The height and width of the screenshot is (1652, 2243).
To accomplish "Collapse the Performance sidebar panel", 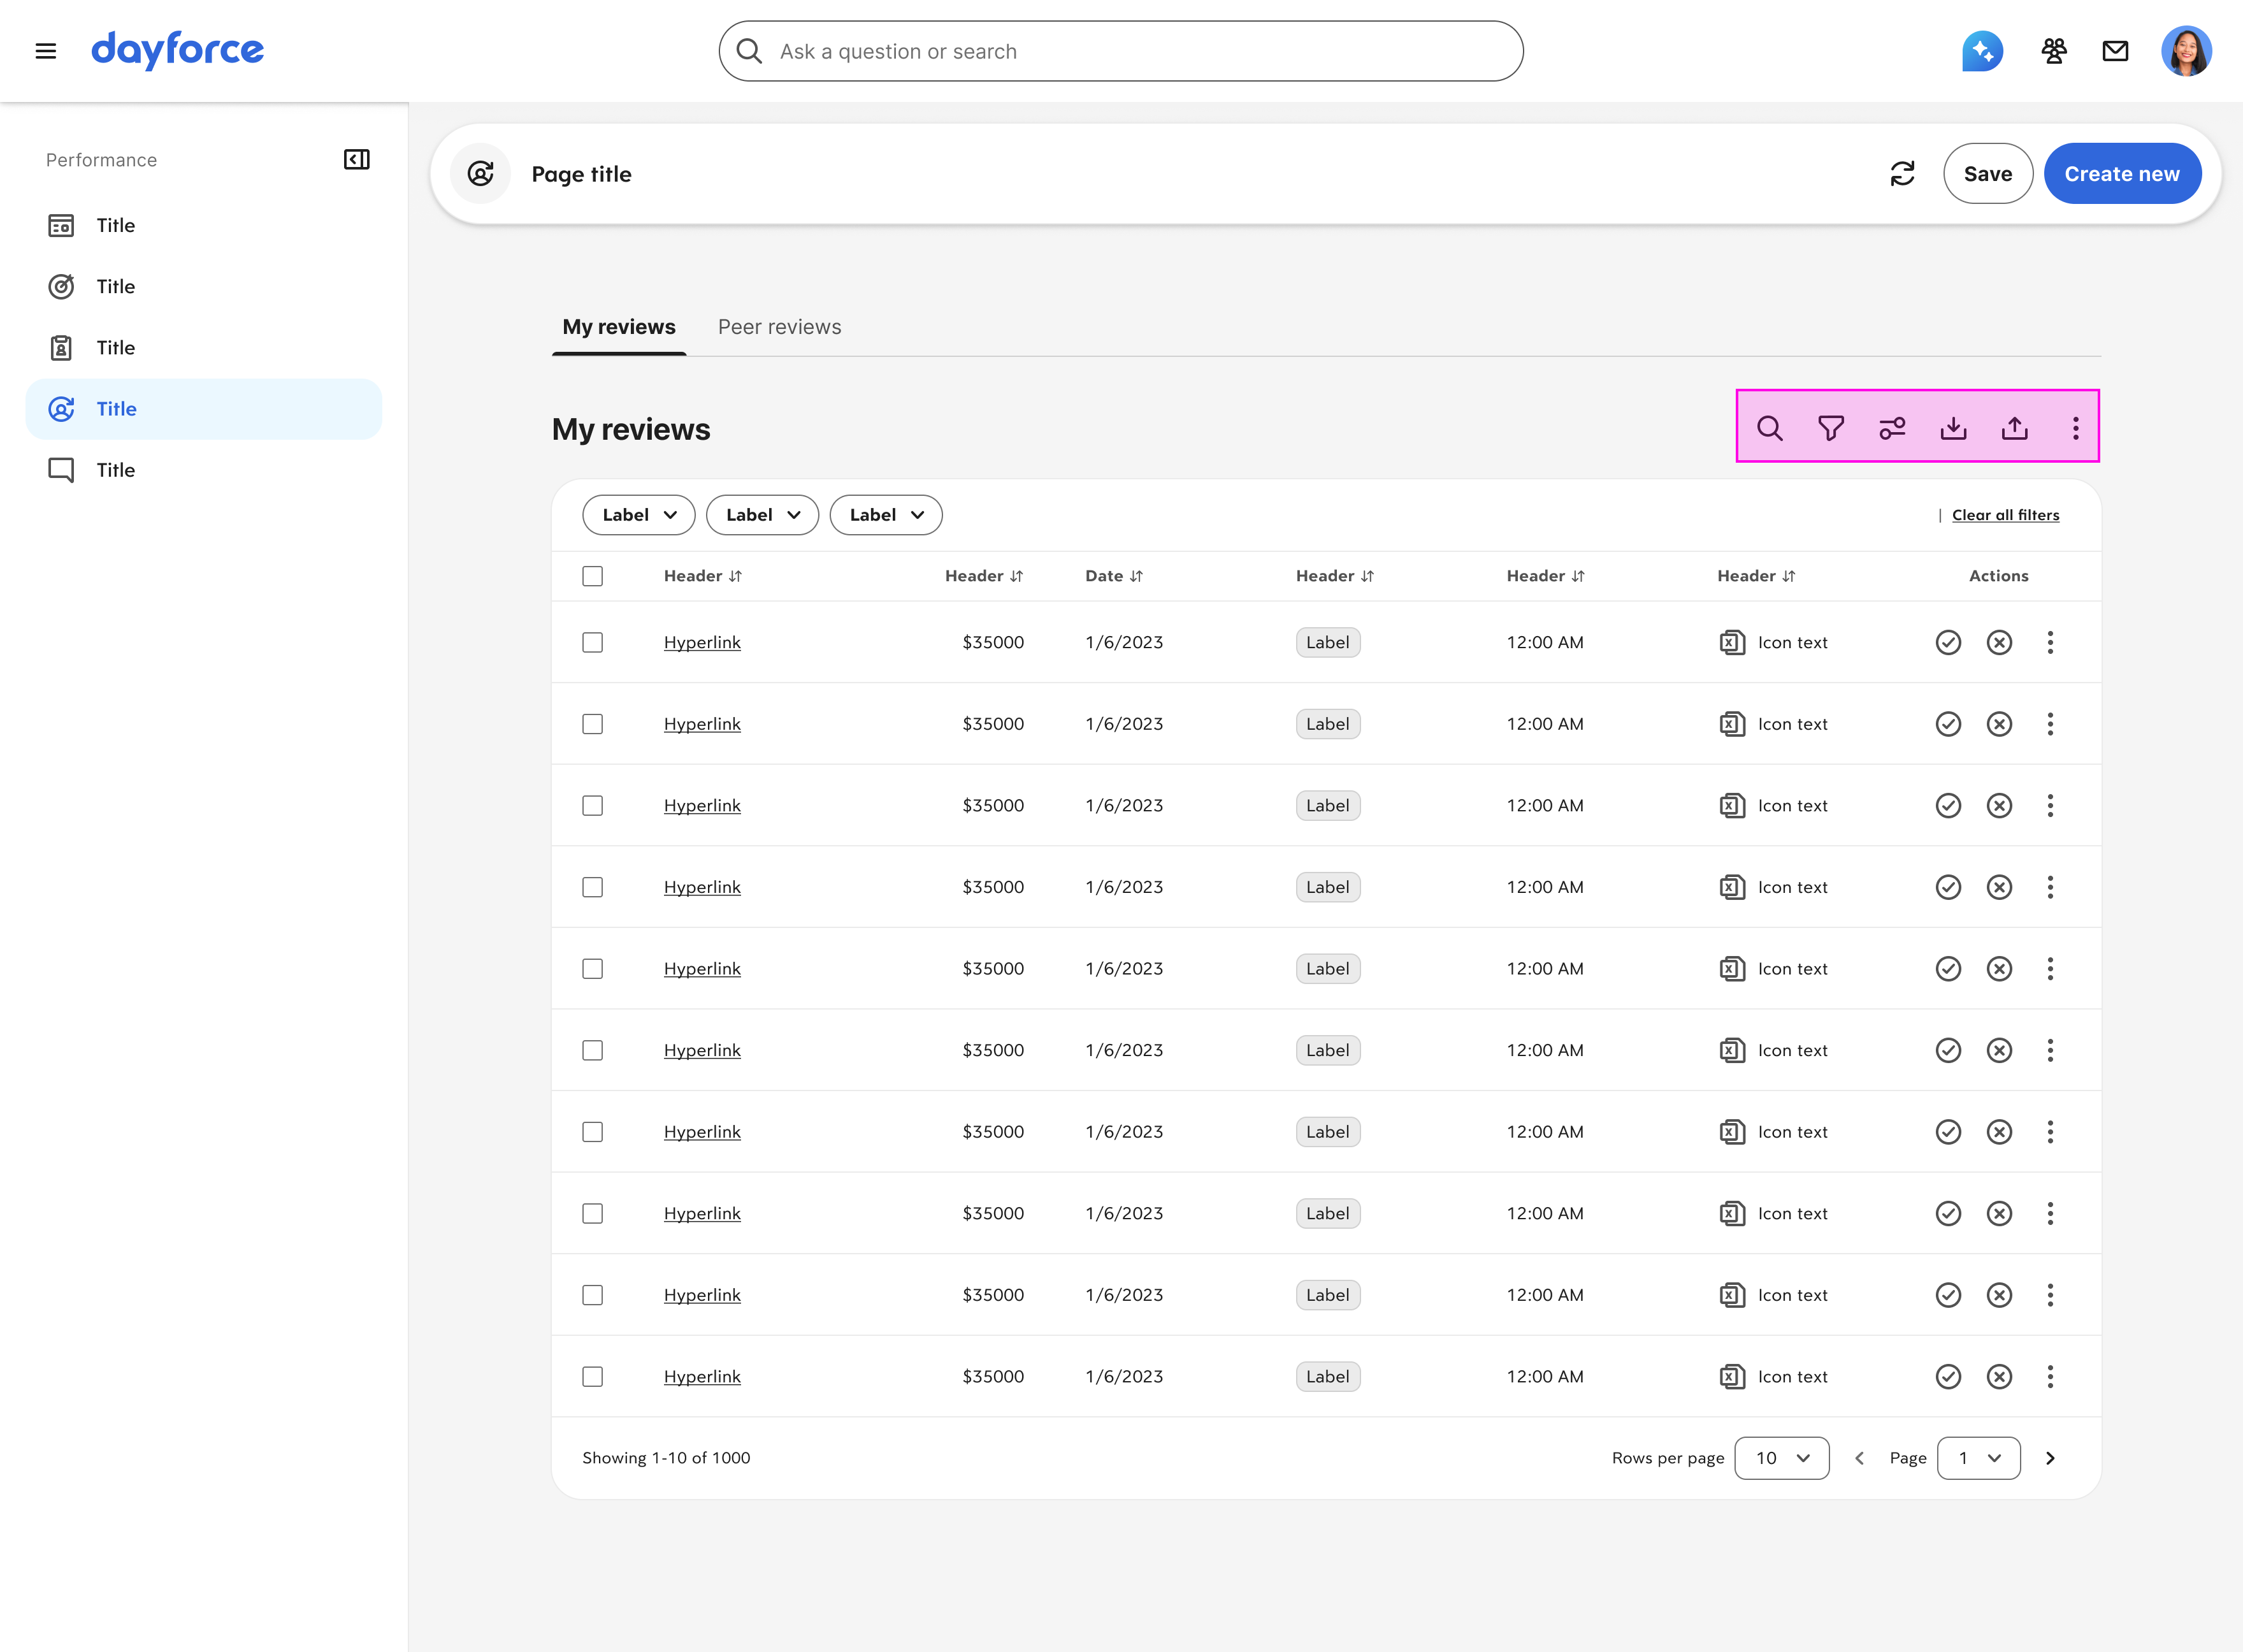I will pos(357,160).
